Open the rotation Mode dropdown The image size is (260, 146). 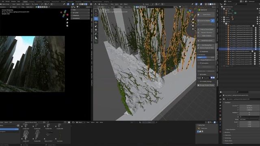(x=249, y=119)
